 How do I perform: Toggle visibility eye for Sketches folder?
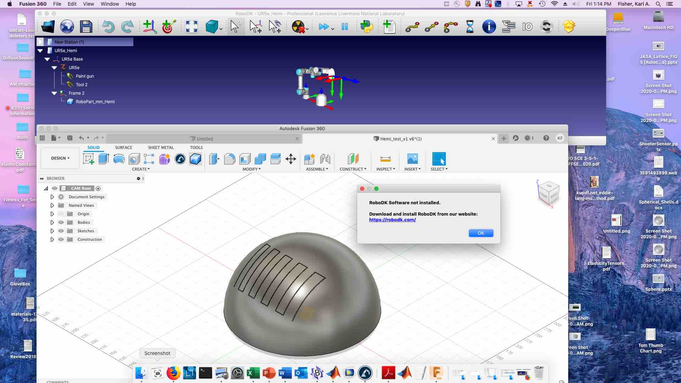(61, 231)
